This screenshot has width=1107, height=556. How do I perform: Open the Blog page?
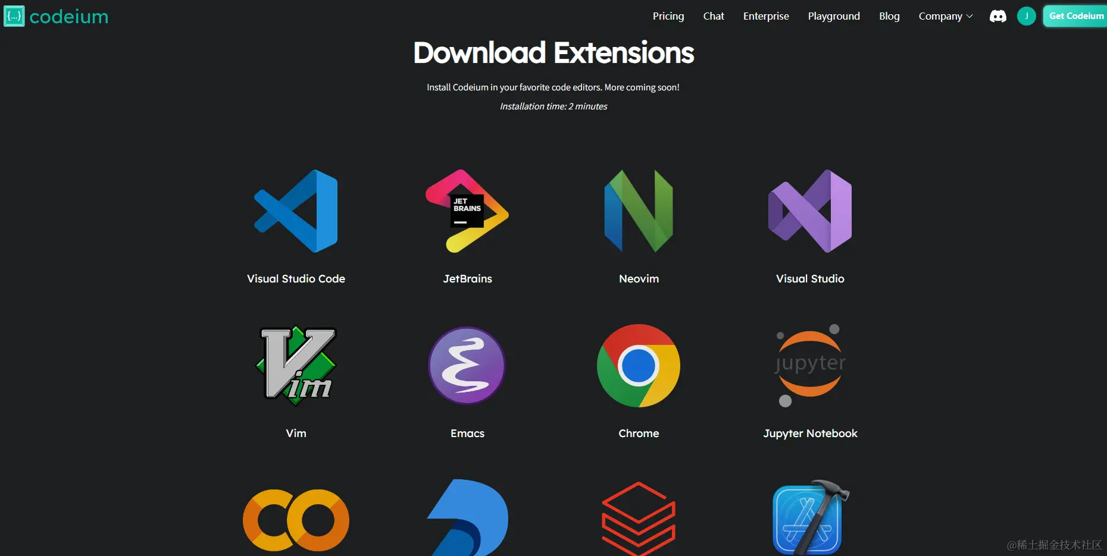click(x=889, y=16)
